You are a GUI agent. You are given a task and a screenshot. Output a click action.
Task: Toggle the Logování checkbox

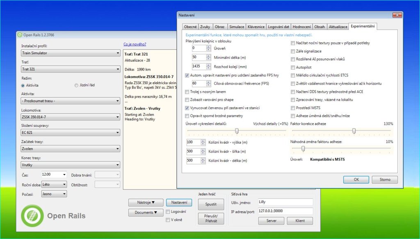168,212
